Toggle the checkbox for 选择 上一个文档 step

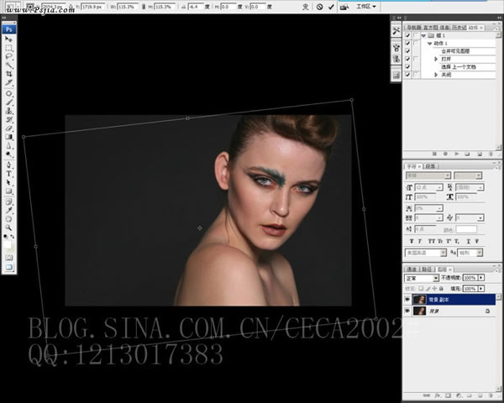pyautogui.click(x=407, y=67)
